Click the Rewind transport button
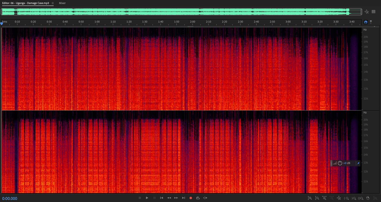 tap(169, 198)
